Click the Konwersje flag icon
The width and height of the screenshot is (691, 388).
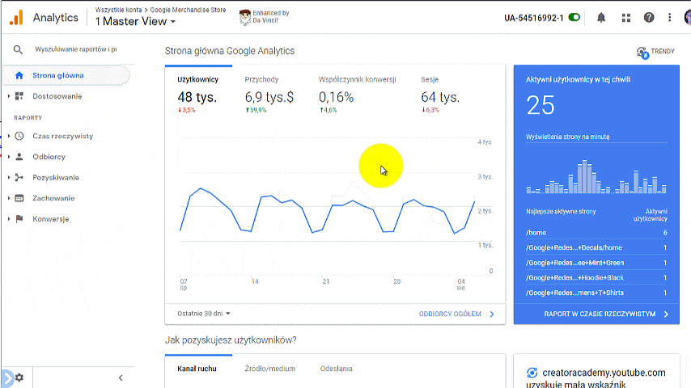pyautogui.click(x=19, y=219)
